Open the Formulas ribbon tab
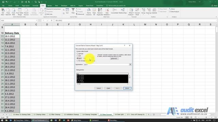 pos(35,6)
